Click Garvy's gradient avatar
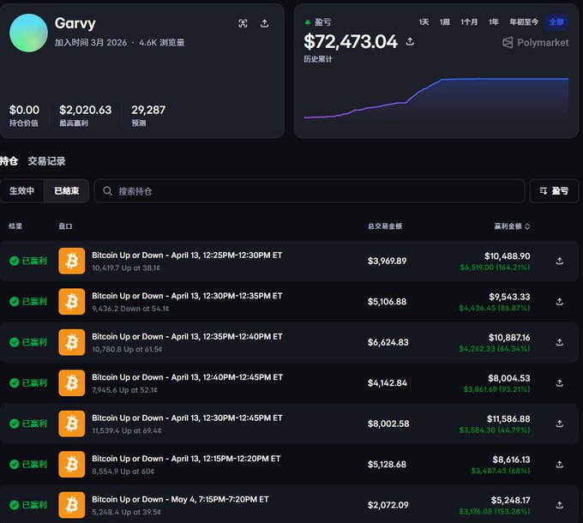The image size is (583, 523). tap(28, 33)
